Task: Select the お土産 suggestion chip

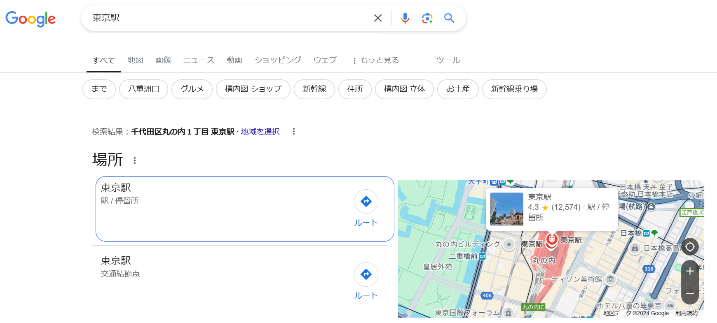Action: pyautogui.click(x=458, y=89)
